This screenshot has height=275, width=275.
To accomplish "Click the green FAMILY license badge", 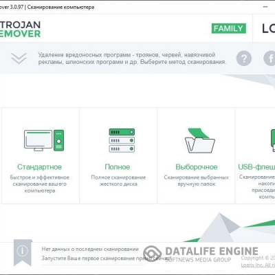I will 228,28.
